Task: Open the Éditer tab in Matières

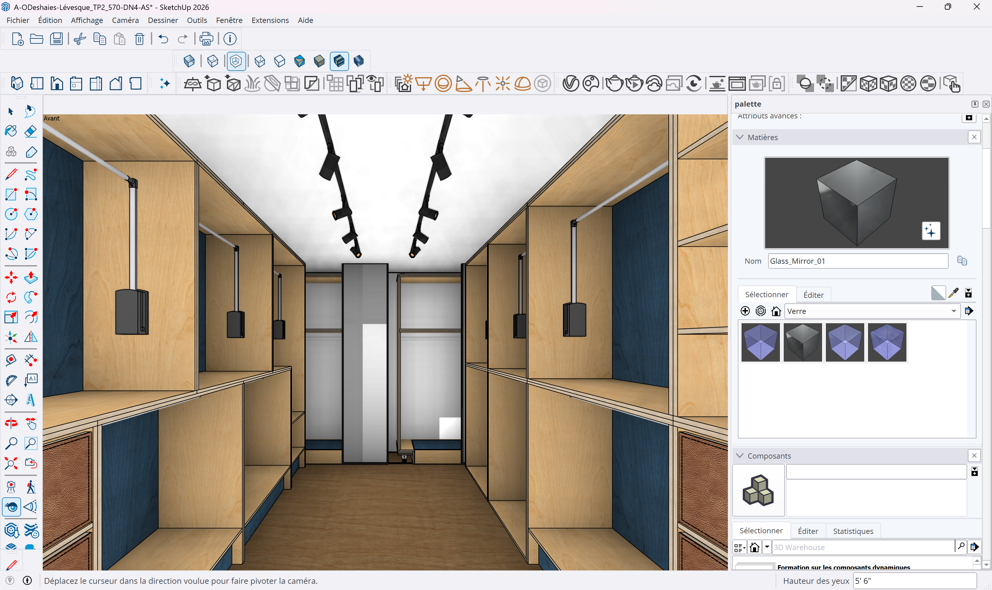Action: tap(813, 295)
